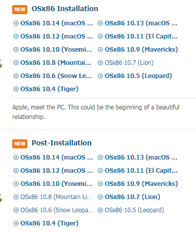Open OSx86 10.4 (Tiger) under Post-Installation
This screenshot has width=196, height=232.
(x=50, y=223)
